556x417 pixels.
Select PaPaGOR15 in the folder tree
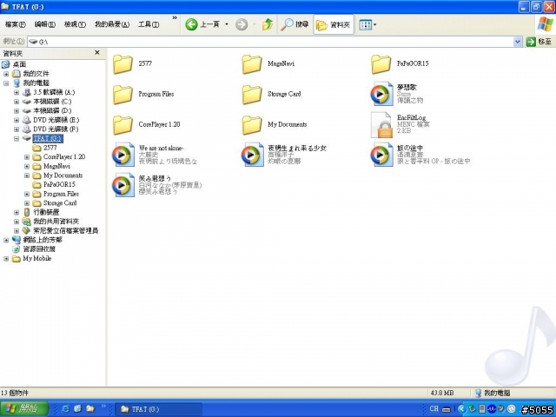(x=59, y=184)
